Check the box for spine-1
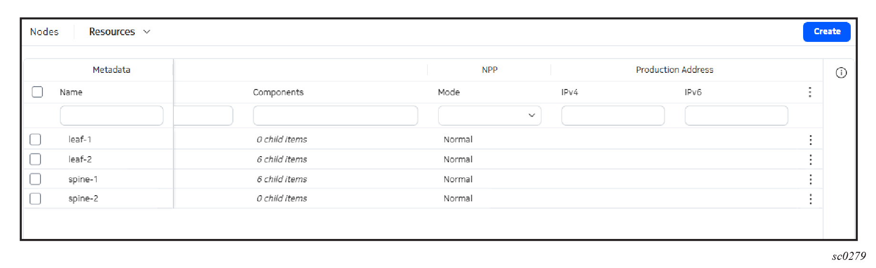The height and width of the screenshot is (268, 876). [x=35, y=179]
